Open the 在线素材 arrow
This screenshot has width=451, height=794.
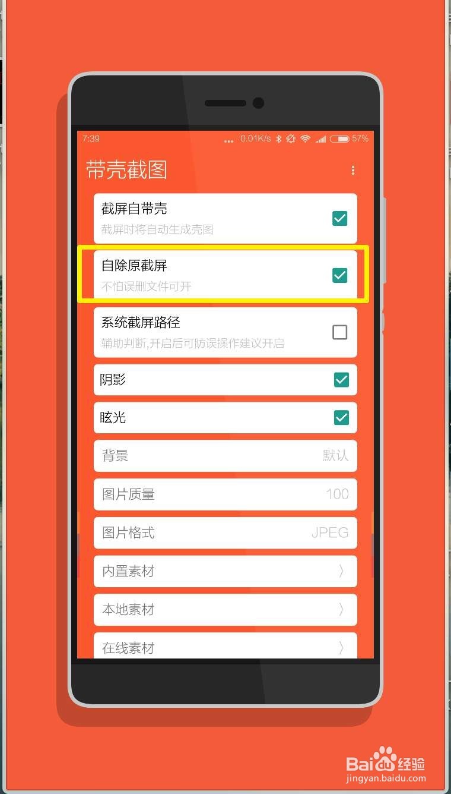[x=341, y=648]
